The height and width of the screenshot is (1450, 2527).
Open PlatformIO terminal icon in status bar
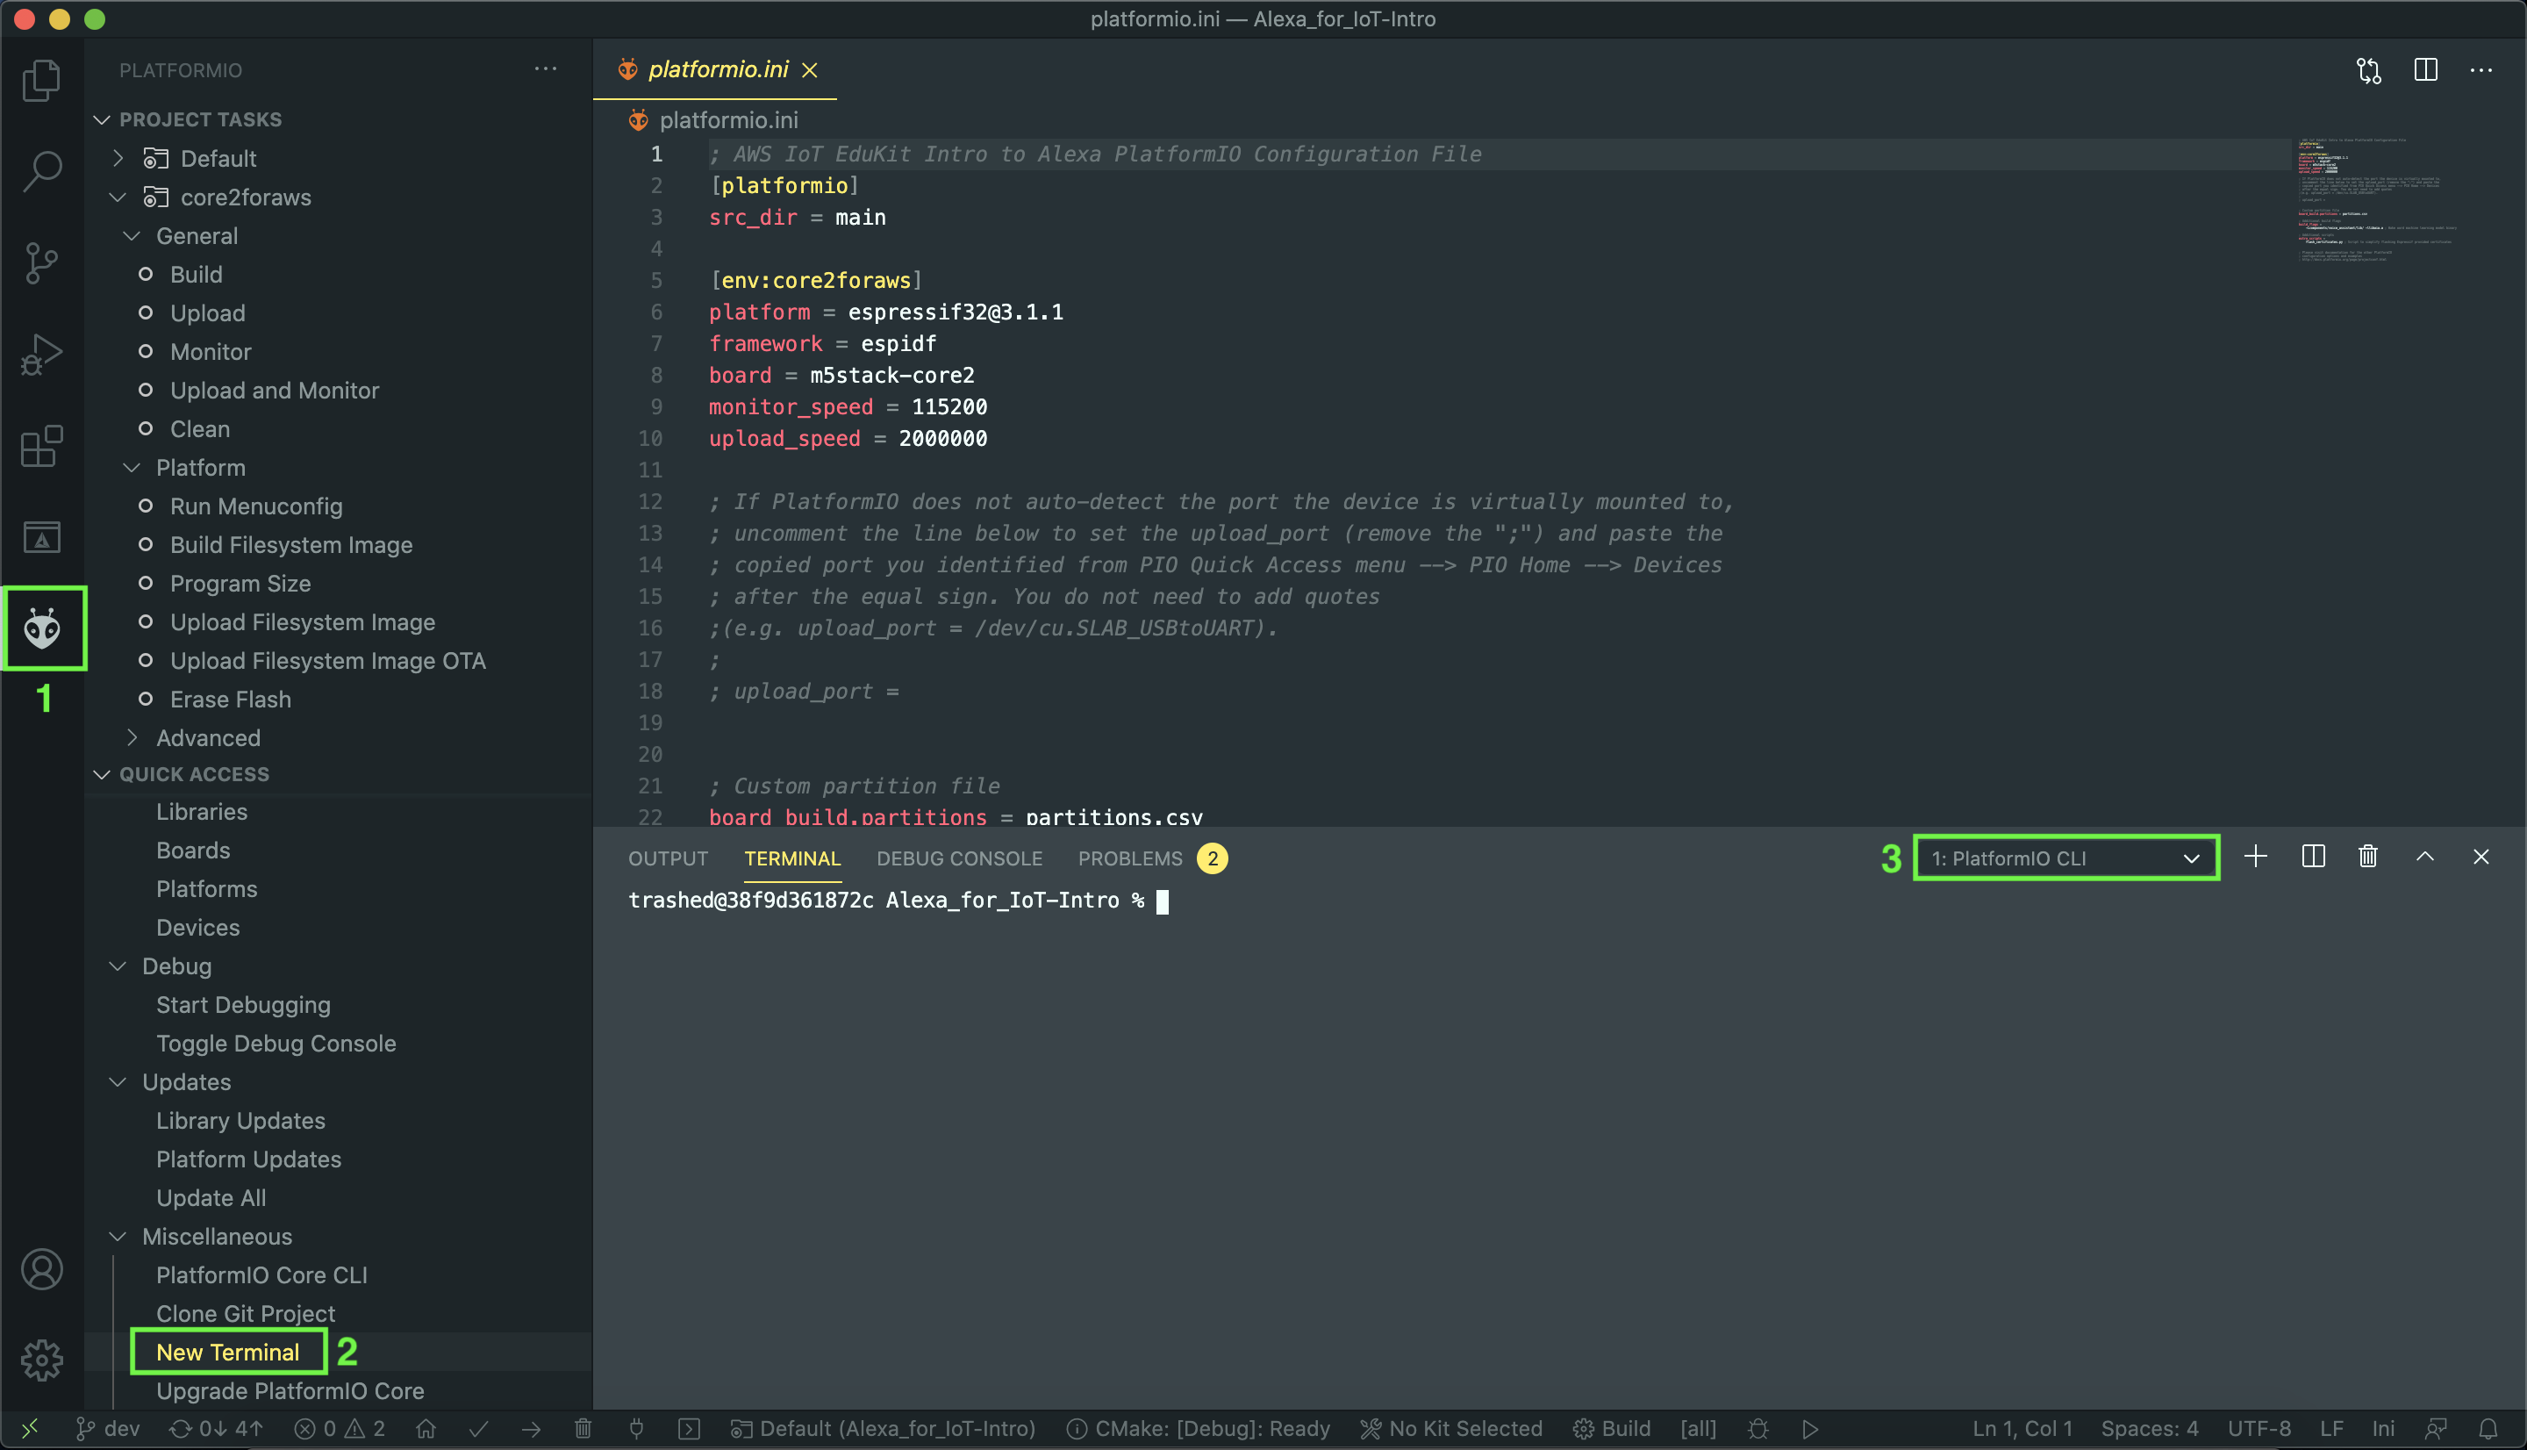[x=689, y=1429]
